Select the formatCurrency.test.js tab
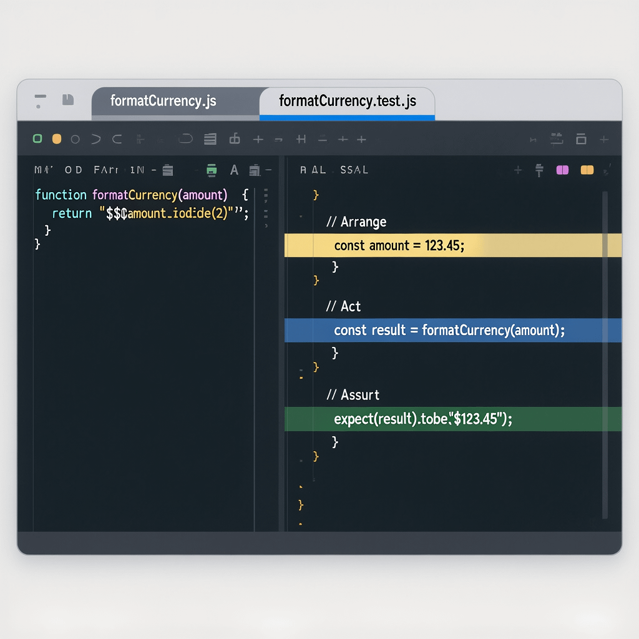Image resolution: width=639 pixels, height=639 pixels. coord(347,100)
